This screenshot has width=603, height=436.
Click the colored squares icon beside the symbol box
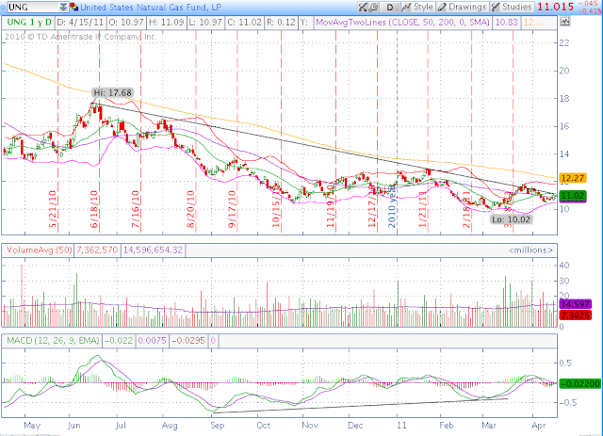click(73, 7)
